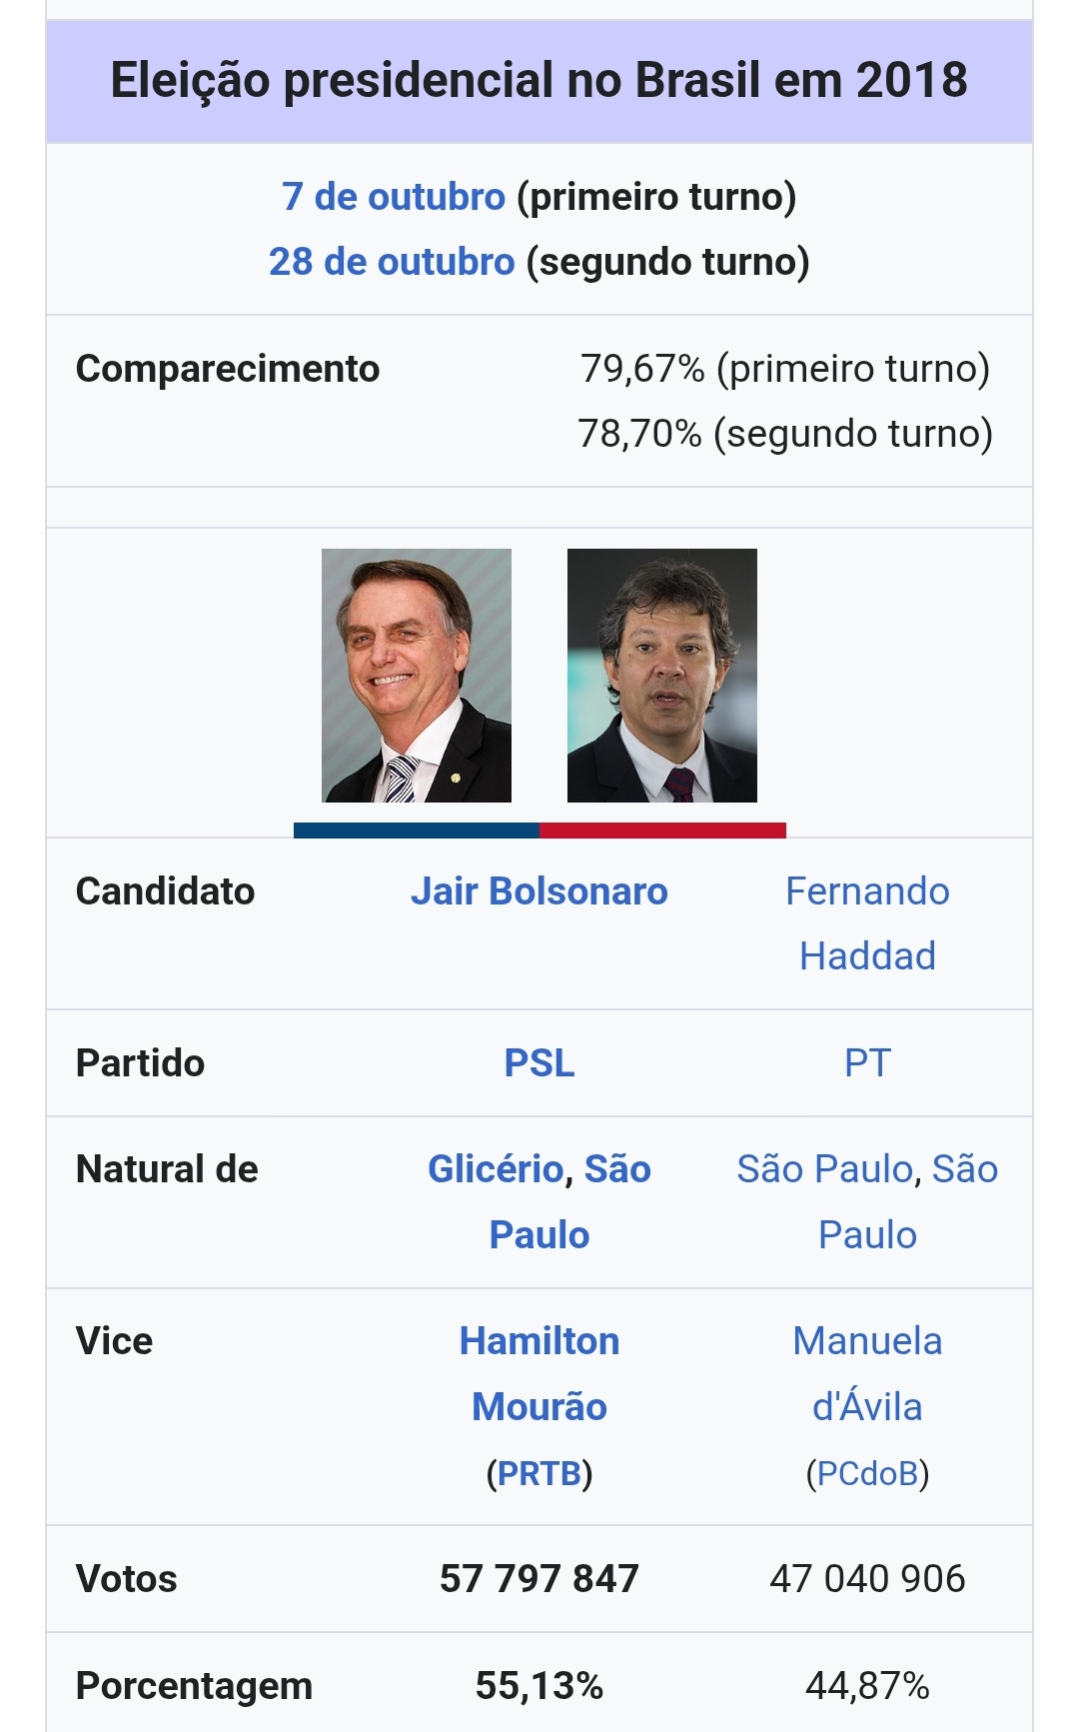The width and height of the screenshot is (1078, 1732).
Task: Select Haddad's percentage 44,87%
Action: coord(867,1686)
